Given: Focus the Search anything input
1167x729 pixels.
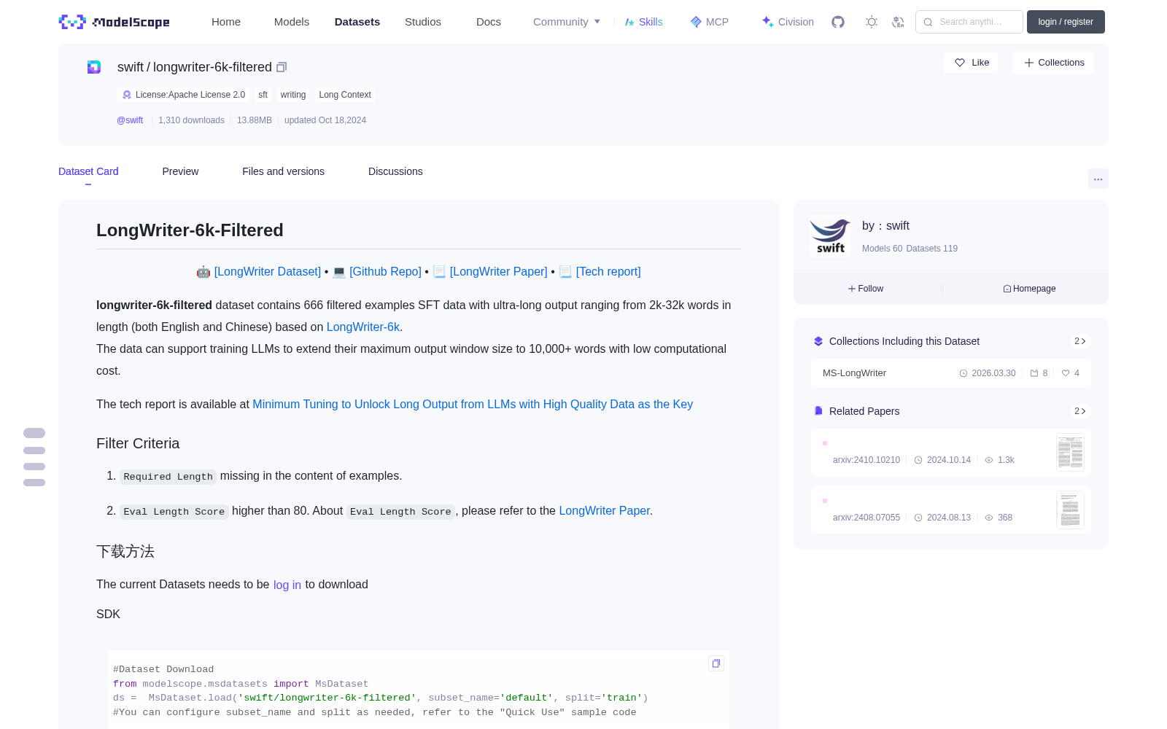Looking at the screenshot, I should (x=969, y=22).
